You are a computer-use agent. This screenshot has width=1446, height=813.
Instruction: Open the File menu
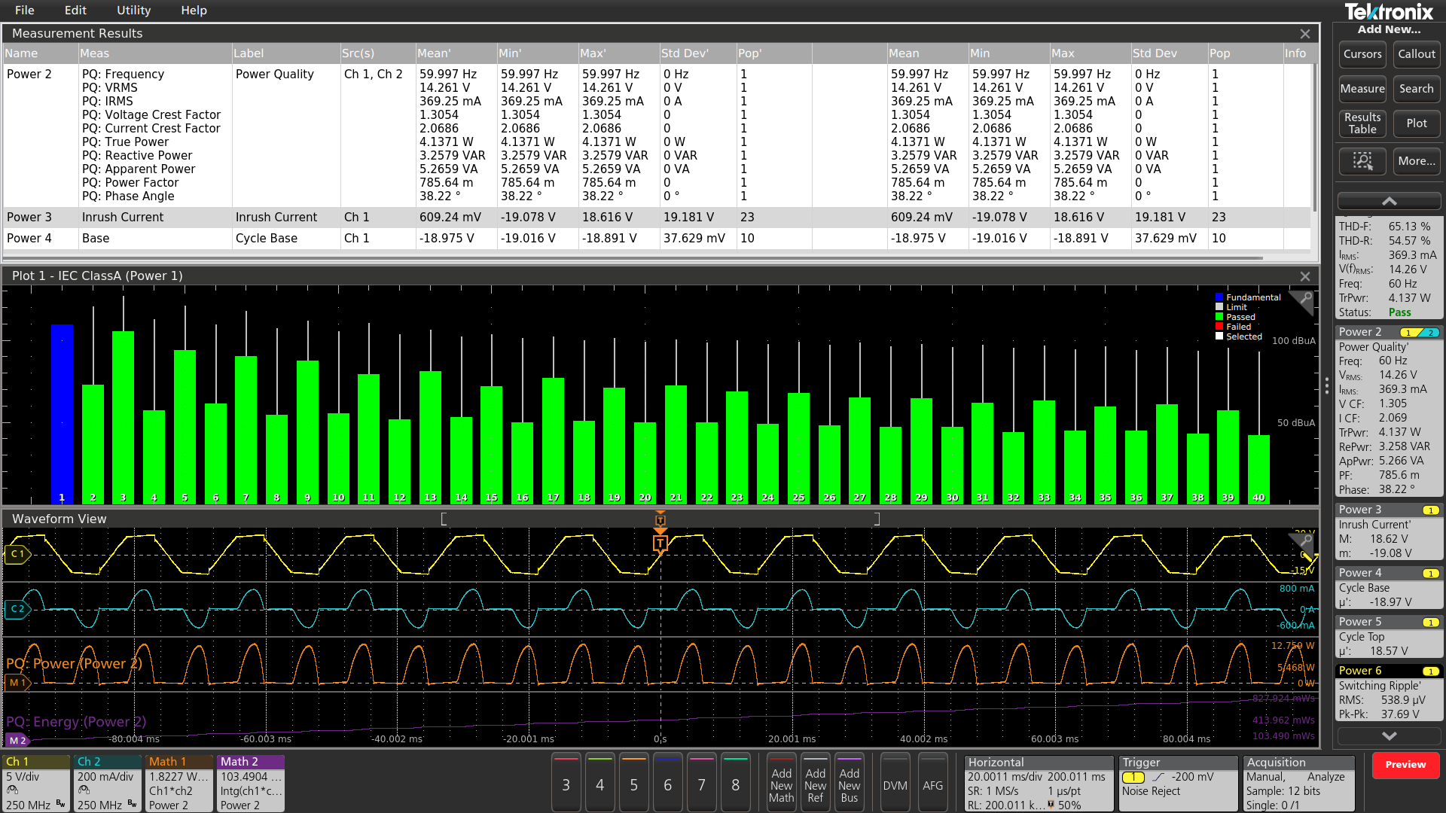click(24, 11)
